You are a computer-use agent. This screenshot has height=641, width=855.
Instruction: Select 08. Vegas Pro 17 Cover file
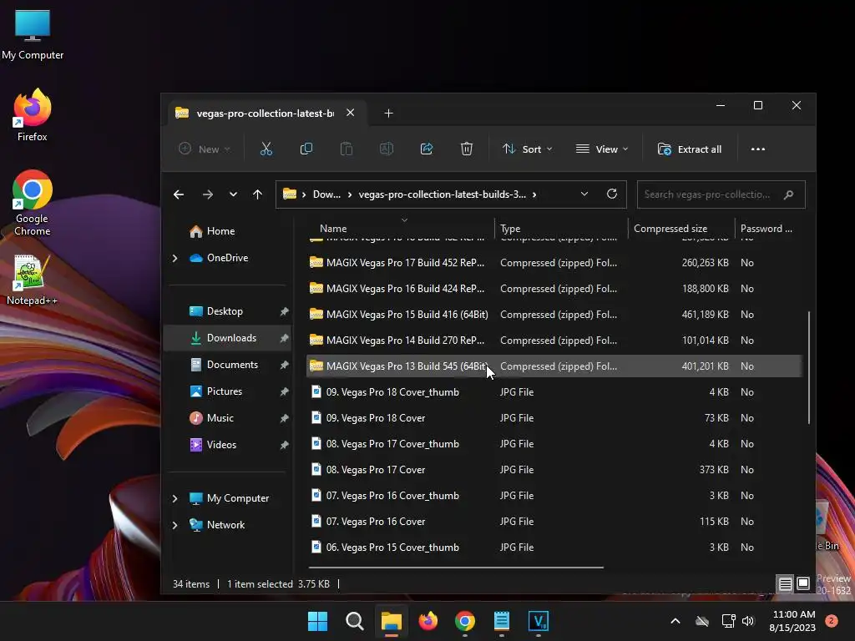click(554, 469)
